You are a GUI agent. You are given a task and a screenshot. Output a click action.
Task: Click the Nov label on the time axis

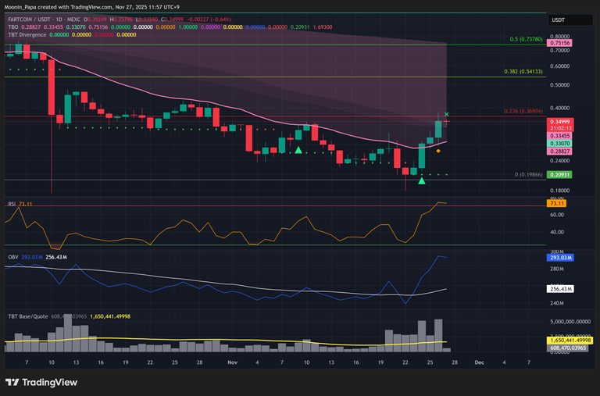[x=231, y=362]
